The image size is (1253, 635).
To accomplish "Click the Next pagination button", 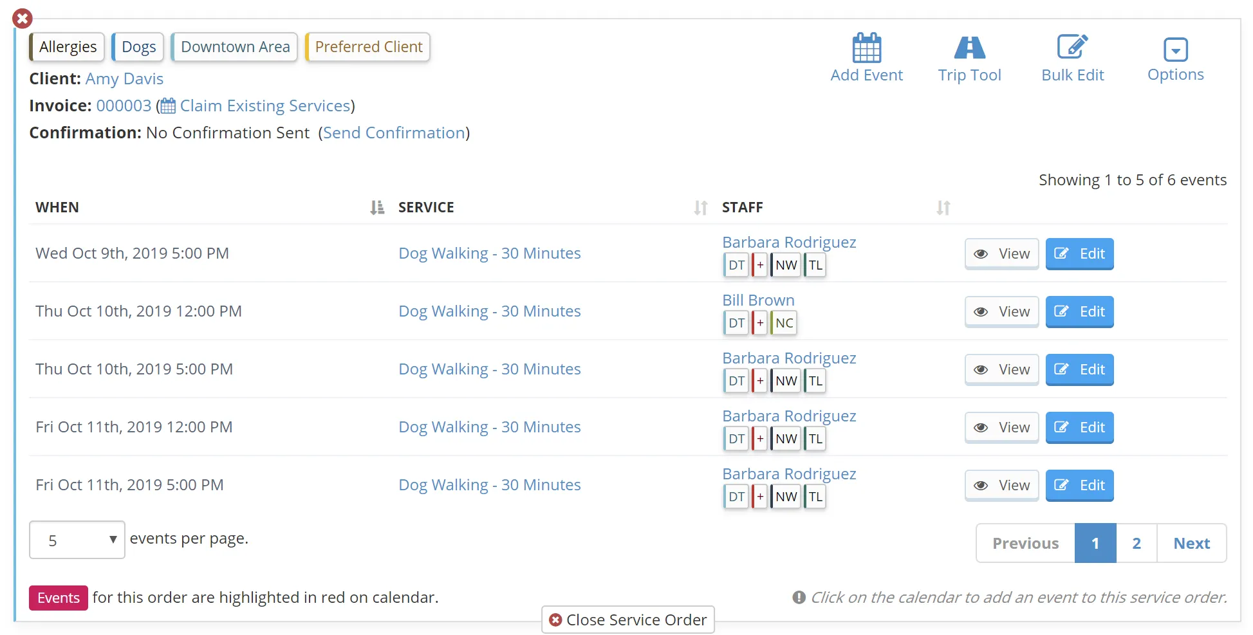I will (x=1191, y=543).
